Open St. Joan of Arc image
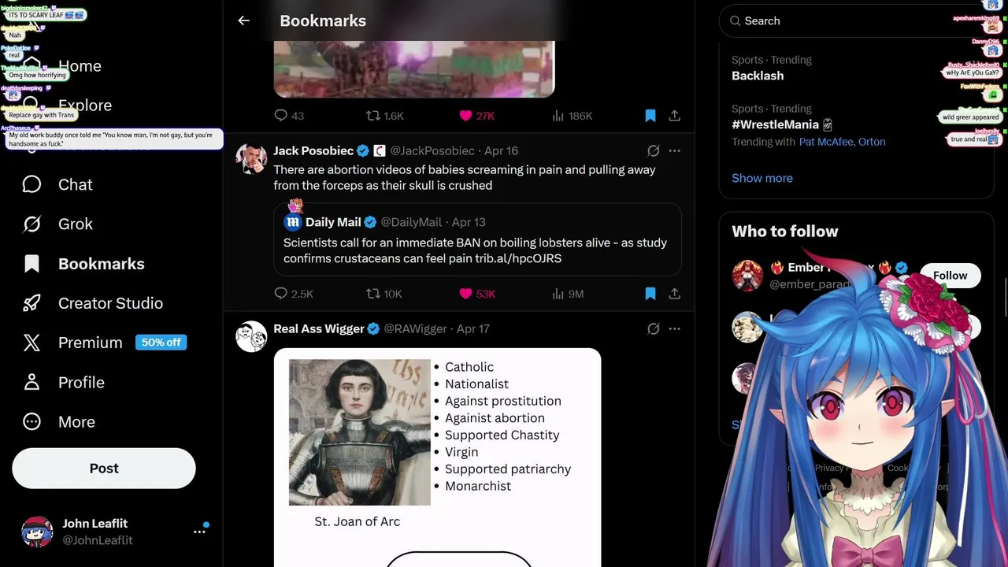Image resolution: width=1008 pixels, height=567 pixels. pyautogui.click(x=360, y=432)
